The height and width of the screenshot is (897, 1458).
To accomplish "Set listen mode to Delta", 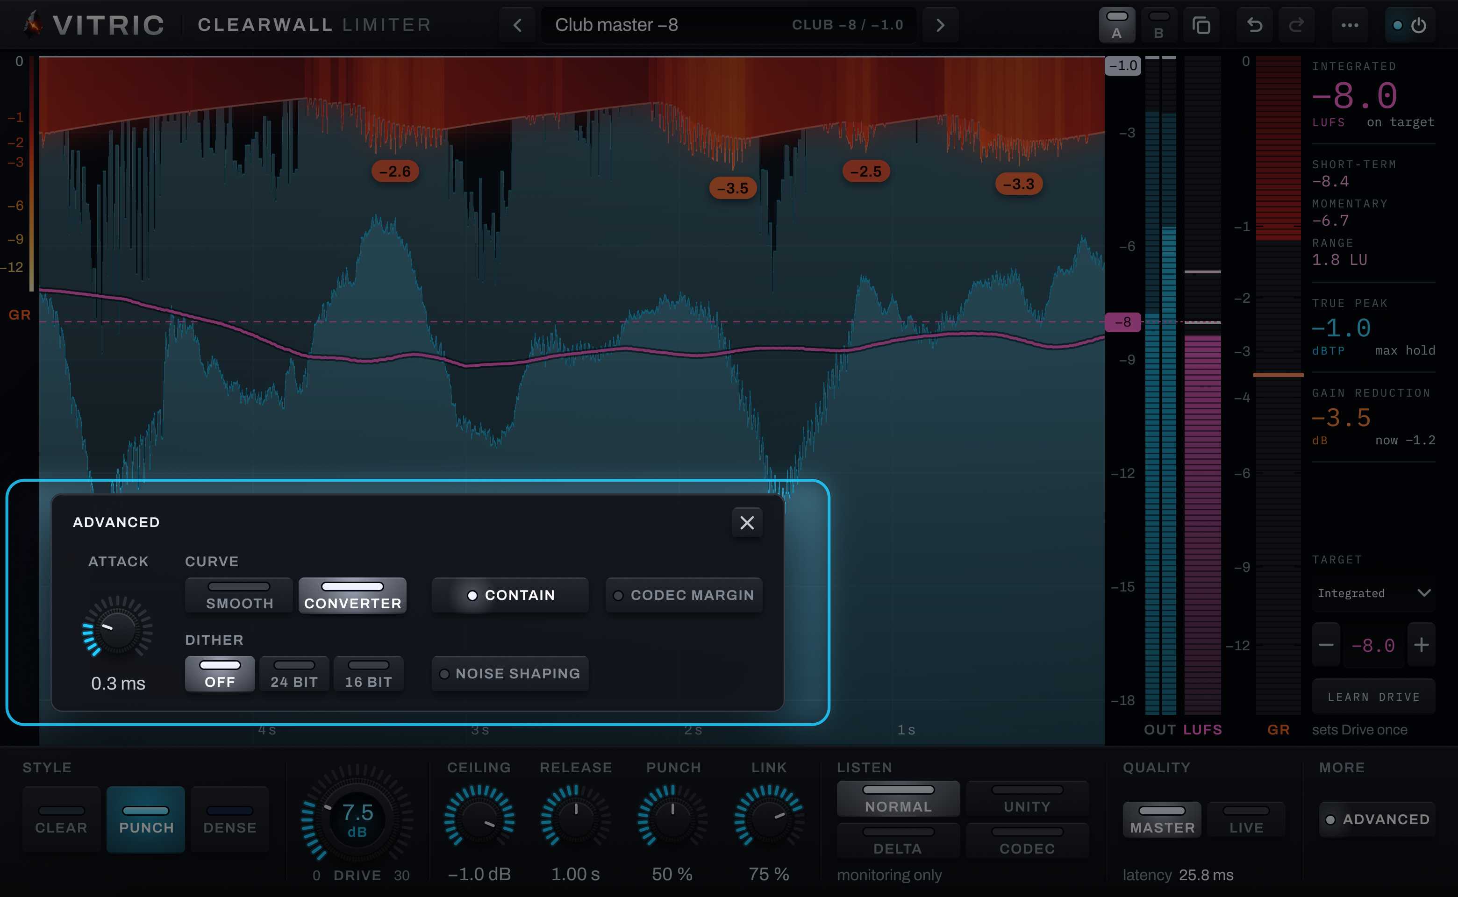I will tap(899, 840).
